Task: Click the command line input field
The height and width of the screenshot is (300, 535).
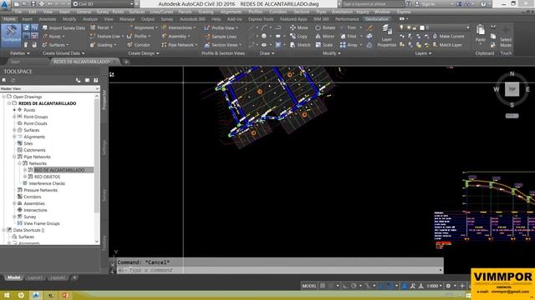Action: coord(279,270)
